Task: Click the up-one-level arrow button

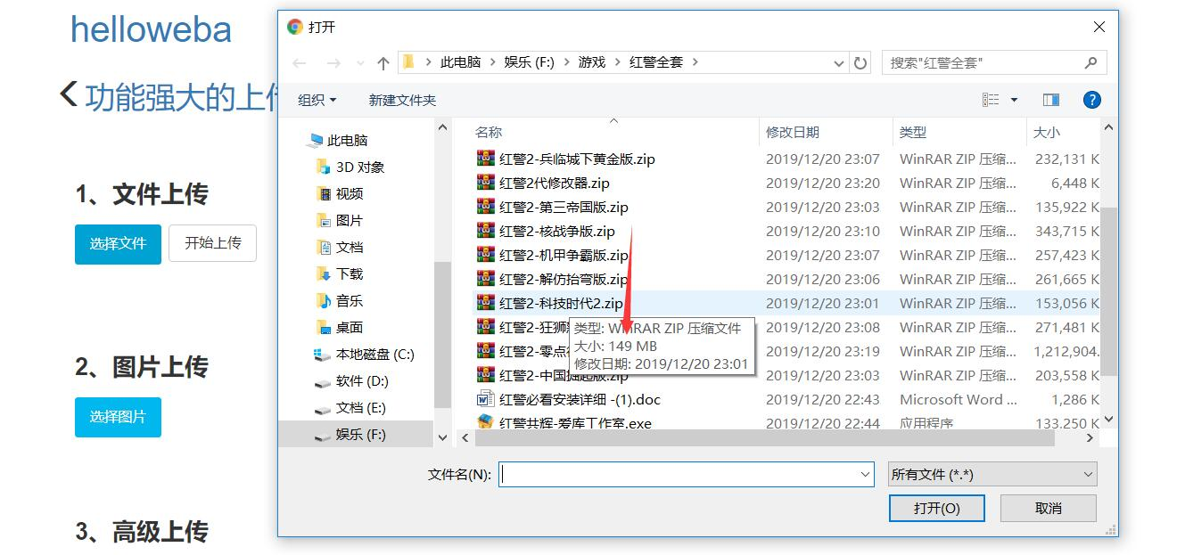Action: click(x=383, y=62)
